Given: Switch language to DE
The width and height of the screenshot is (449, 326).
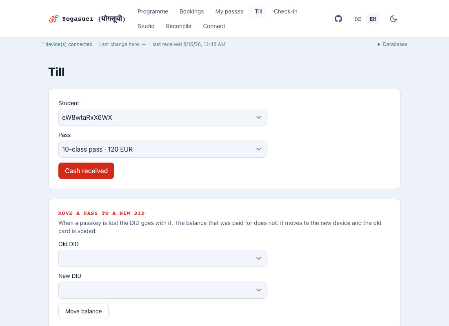Looking at the screenshot, I should (x=358, y=19).
